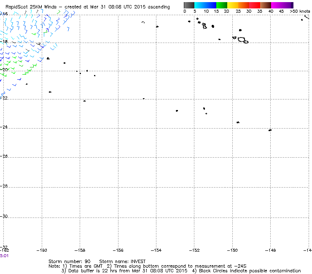The height and width of the screenshot is (274, 312).
Task: Click the latitude label -24
Action: [4, 127]
